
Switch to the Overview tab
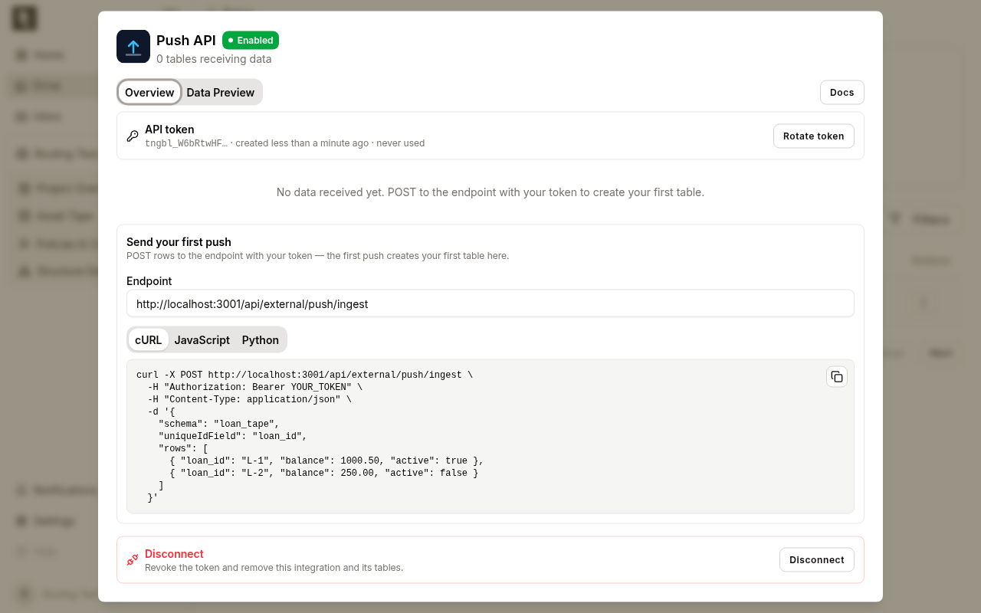click(149, 93)
